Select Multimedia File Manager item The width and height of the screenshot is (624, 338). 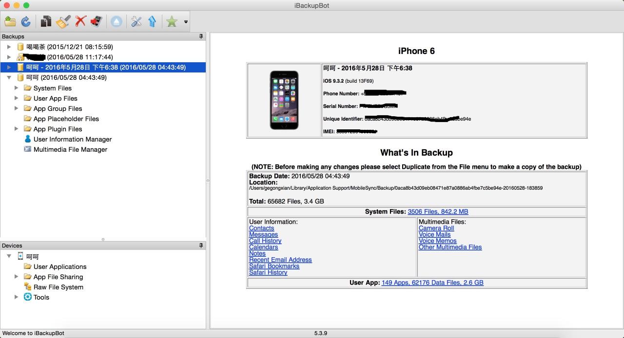pos(65,149)
